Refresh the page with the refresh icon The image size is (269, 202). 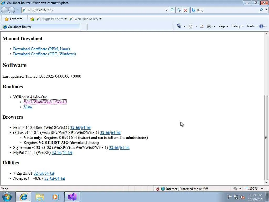point(179,10)
